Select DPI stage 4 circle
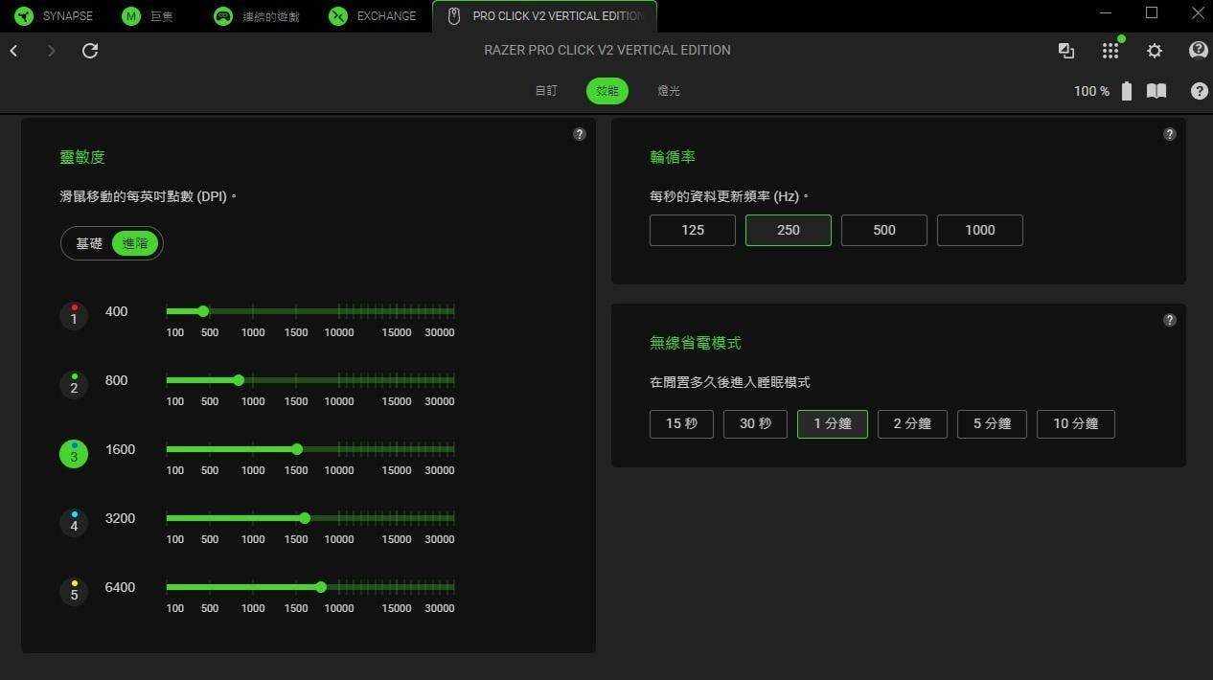This screenshot has width=1213, height=680. 74,522
